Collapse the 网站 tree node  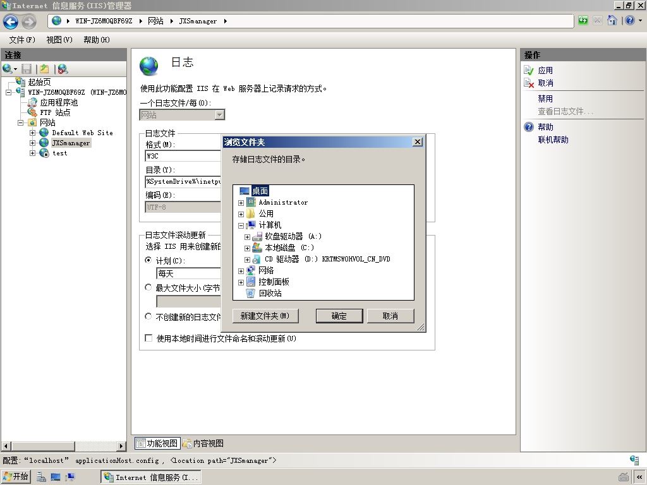[20, 123]
